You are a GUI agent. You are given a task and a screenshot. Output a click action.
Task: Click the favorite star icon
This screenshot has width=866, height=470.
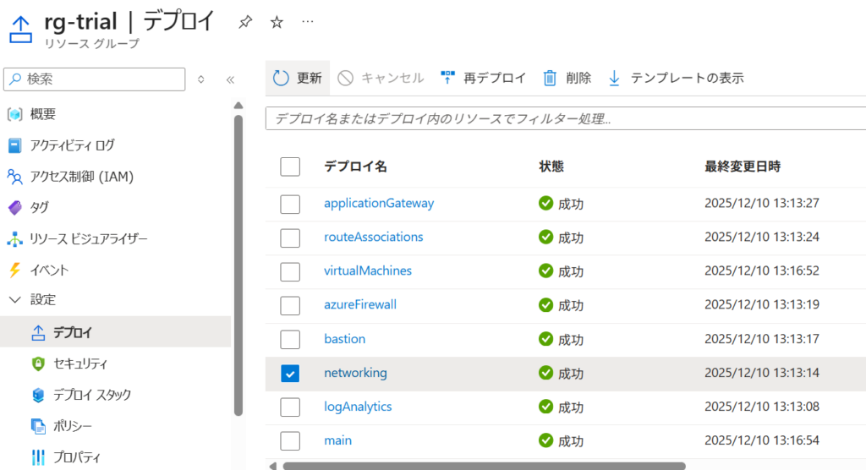pyautogui.click(x=277, y=22)
